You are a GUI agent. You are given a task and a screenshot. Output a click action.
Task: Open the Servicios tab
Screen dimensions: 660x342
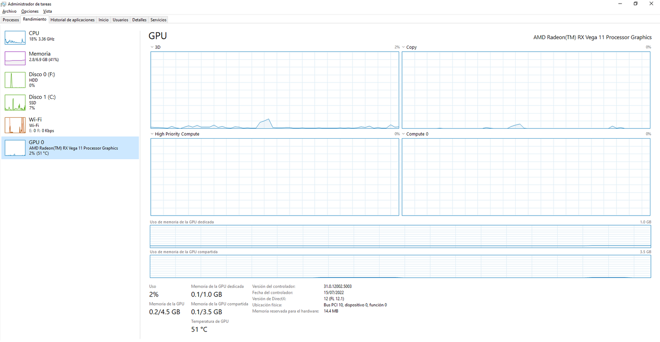click(x=158, y=20)
